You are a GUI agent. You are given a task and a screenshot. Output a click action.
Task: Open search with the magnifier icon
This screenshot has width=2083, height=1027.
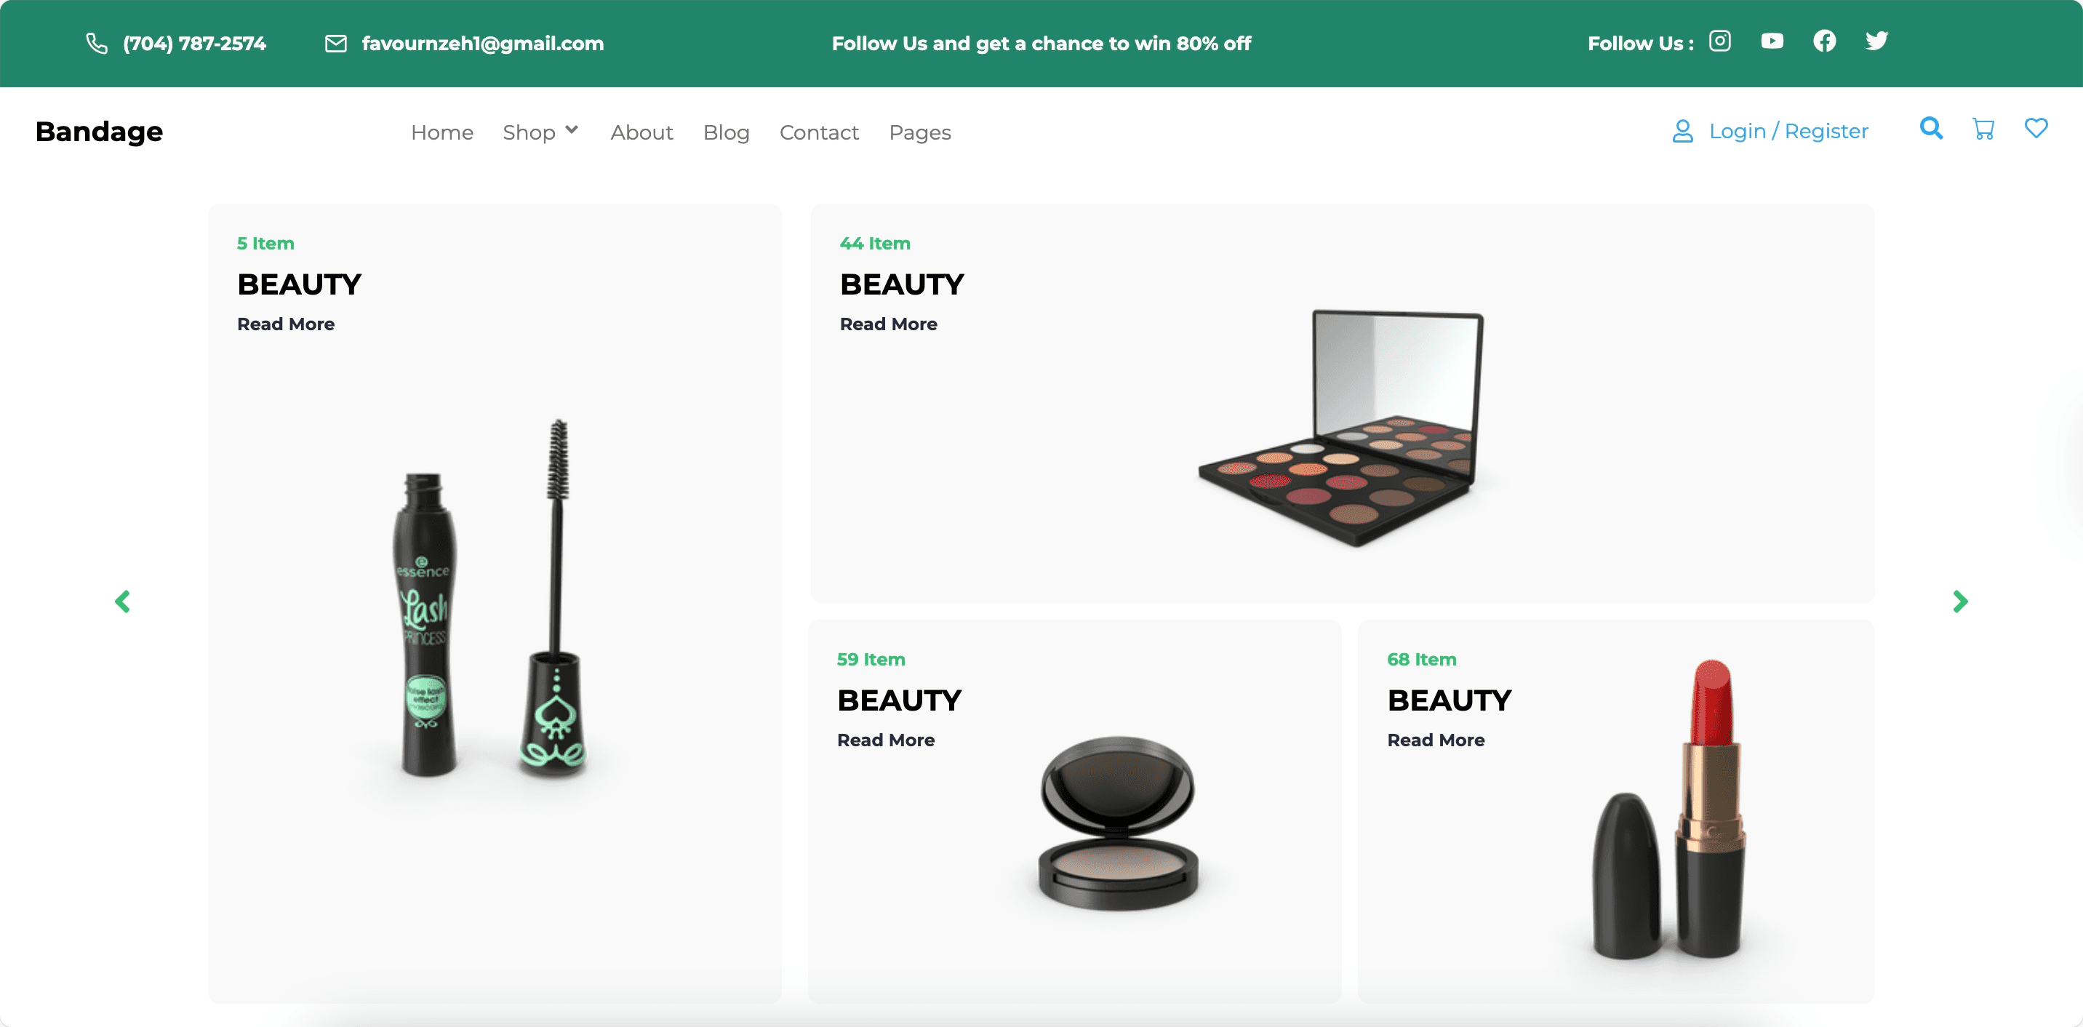pyautogui.click(x=1931, y=129)
